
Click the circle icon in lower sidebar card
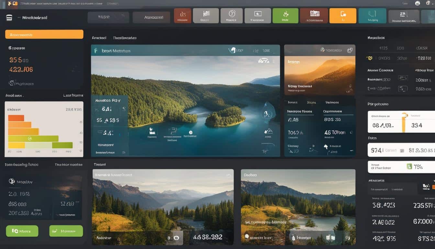tap(12, 182)
